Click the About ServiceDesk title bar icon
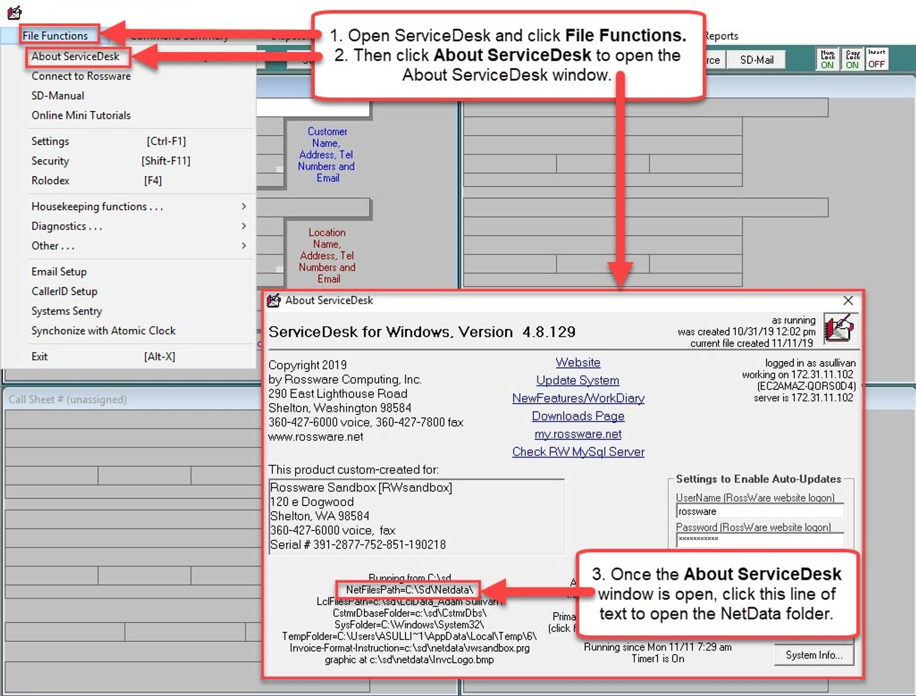 (x=273, y=301)
